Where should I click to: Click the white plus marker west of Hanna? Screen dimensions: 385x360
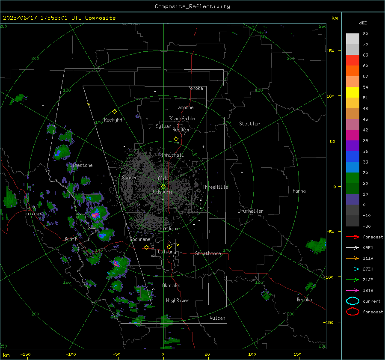click(x=242, y=172)
